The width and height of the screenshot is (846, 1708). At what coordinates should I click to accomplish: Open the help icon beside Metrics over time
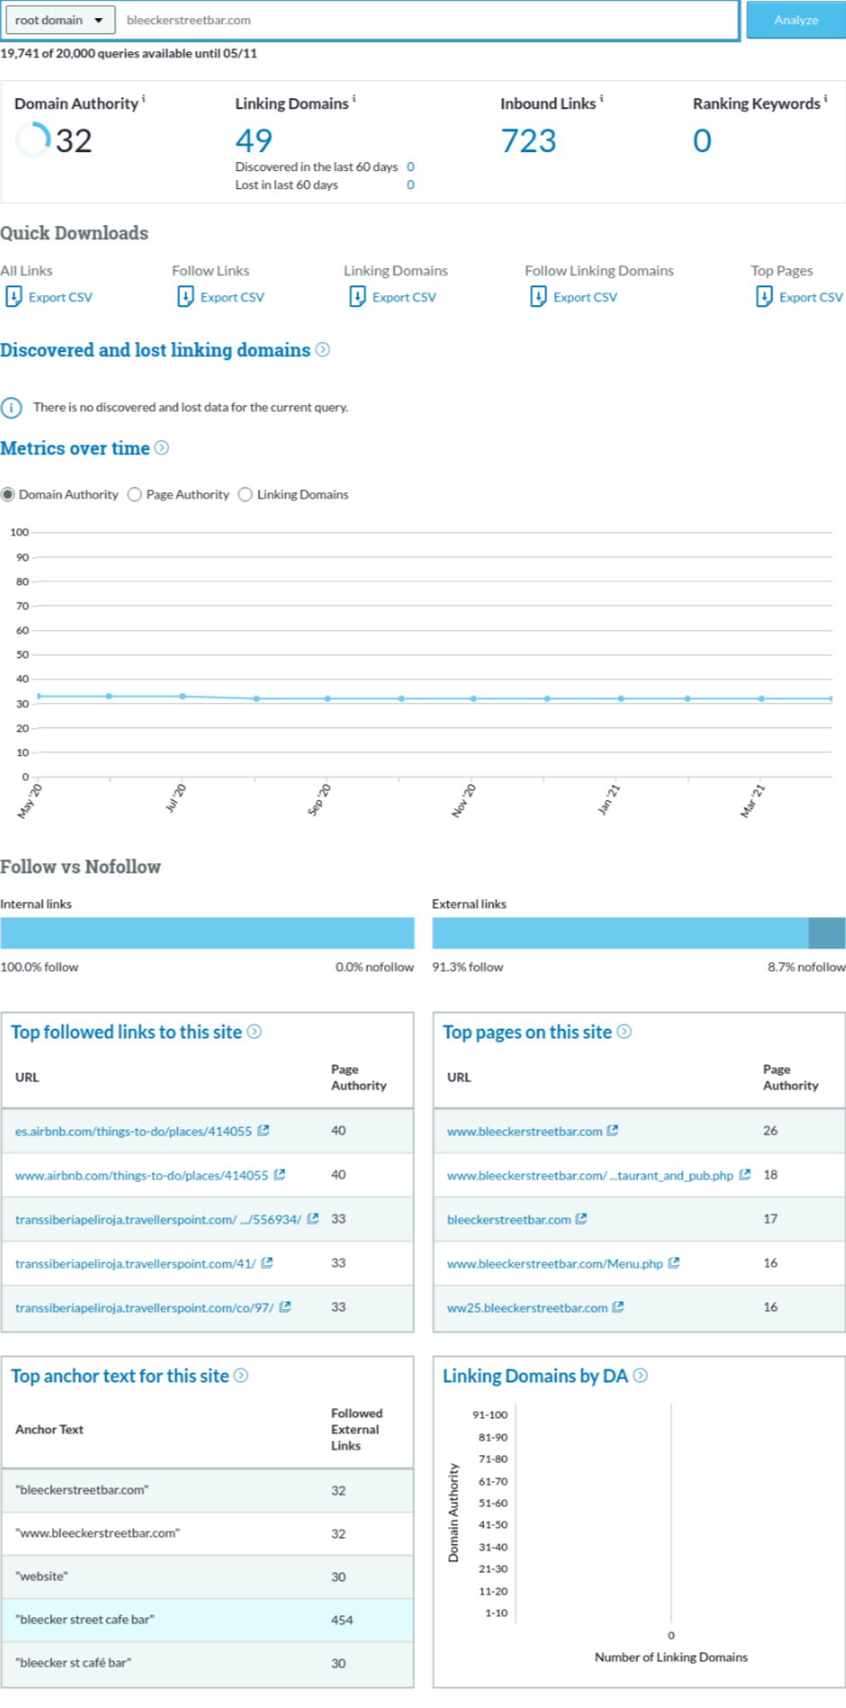point(162,448)
